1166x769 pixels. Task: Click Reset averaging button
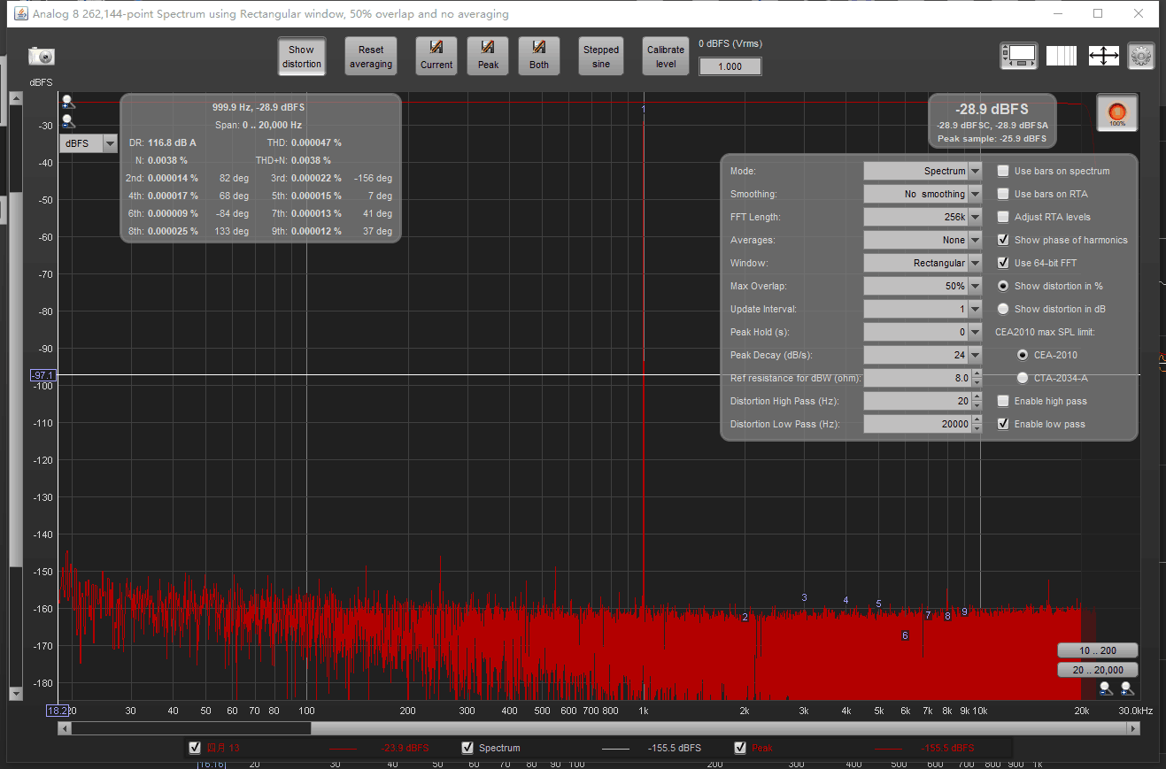coord(371,57)
